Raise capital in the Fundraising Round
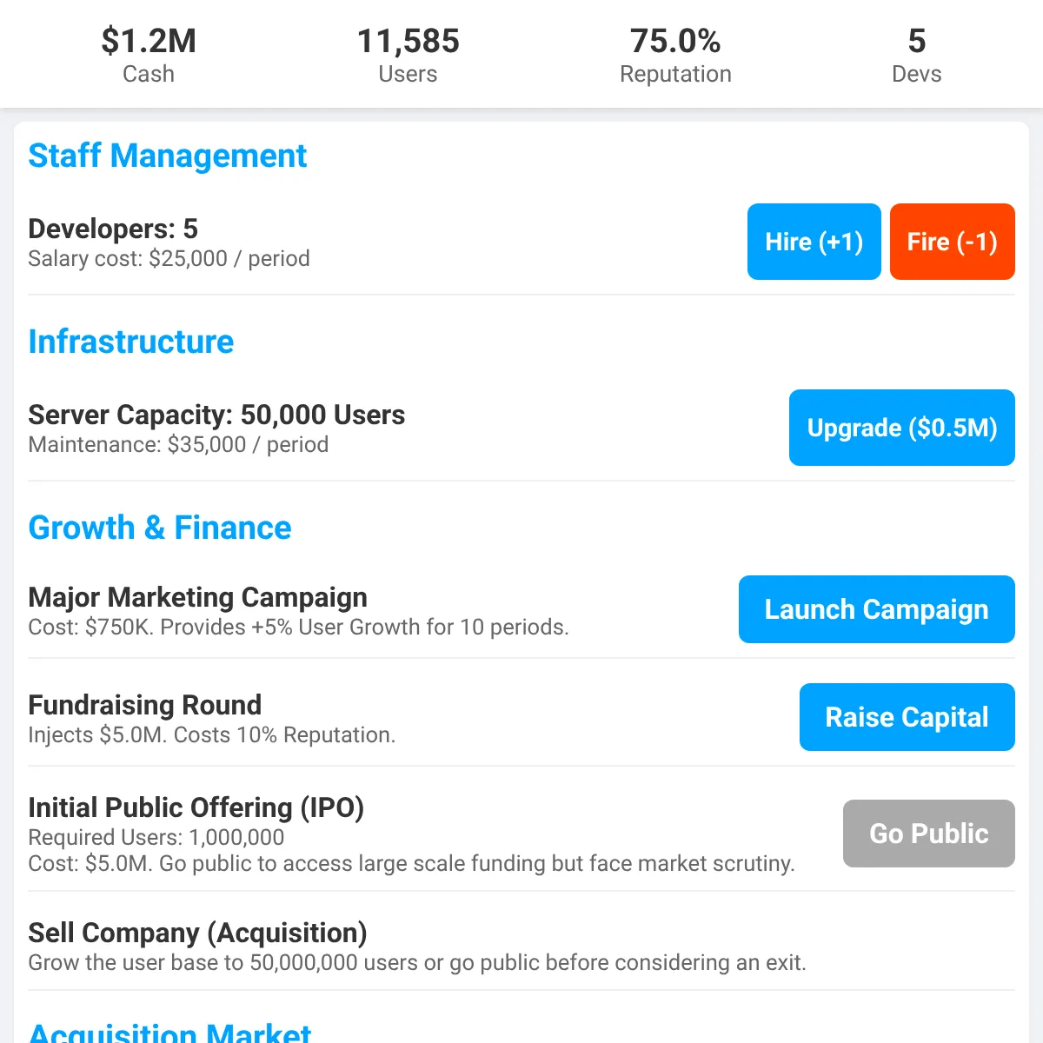Viewport: 1043px width, 1043px height. tap(907, 717)
